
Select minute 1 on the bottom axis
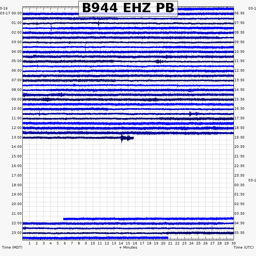pos(29,244)
